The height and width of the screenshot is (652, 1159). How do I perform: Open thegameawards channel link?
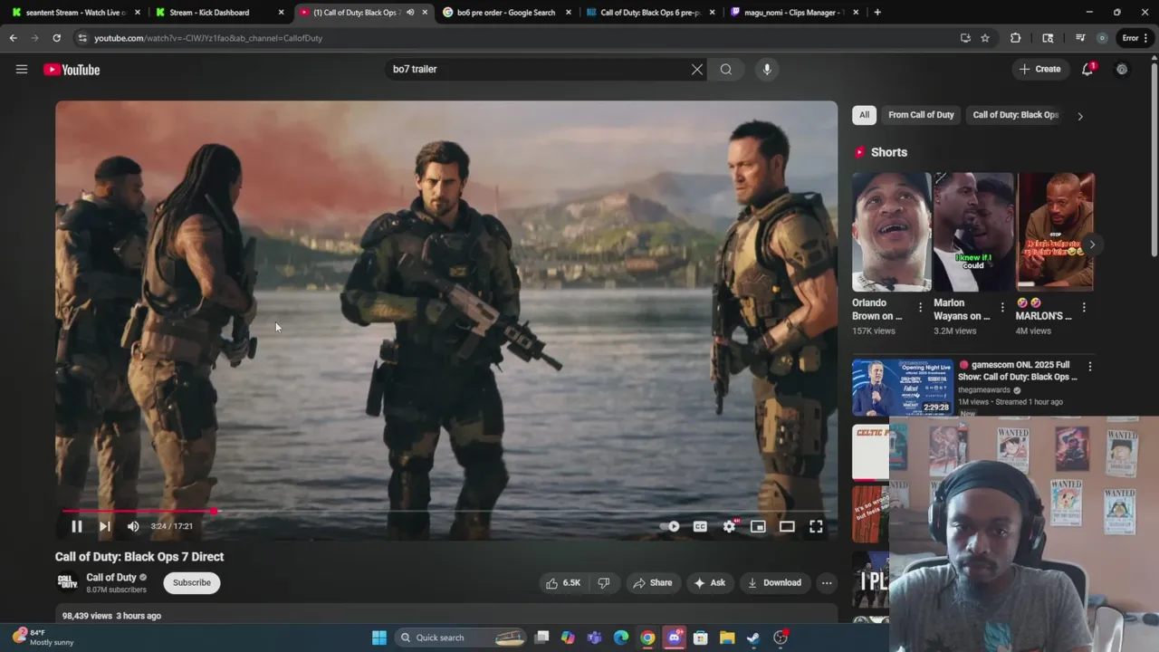(x=984, y=390)
